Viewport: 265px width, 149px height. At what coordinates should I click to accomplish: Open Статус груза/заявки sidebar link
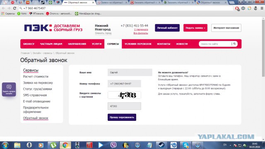coord(38,89)
